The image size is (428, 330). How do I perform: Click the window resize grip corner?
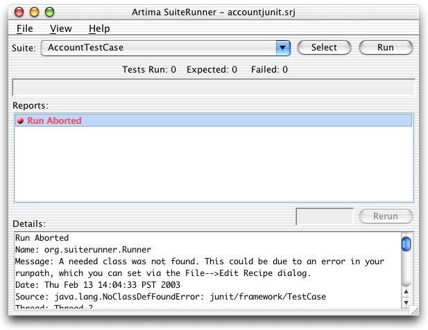pyautogui.click(x=415, y=311)
